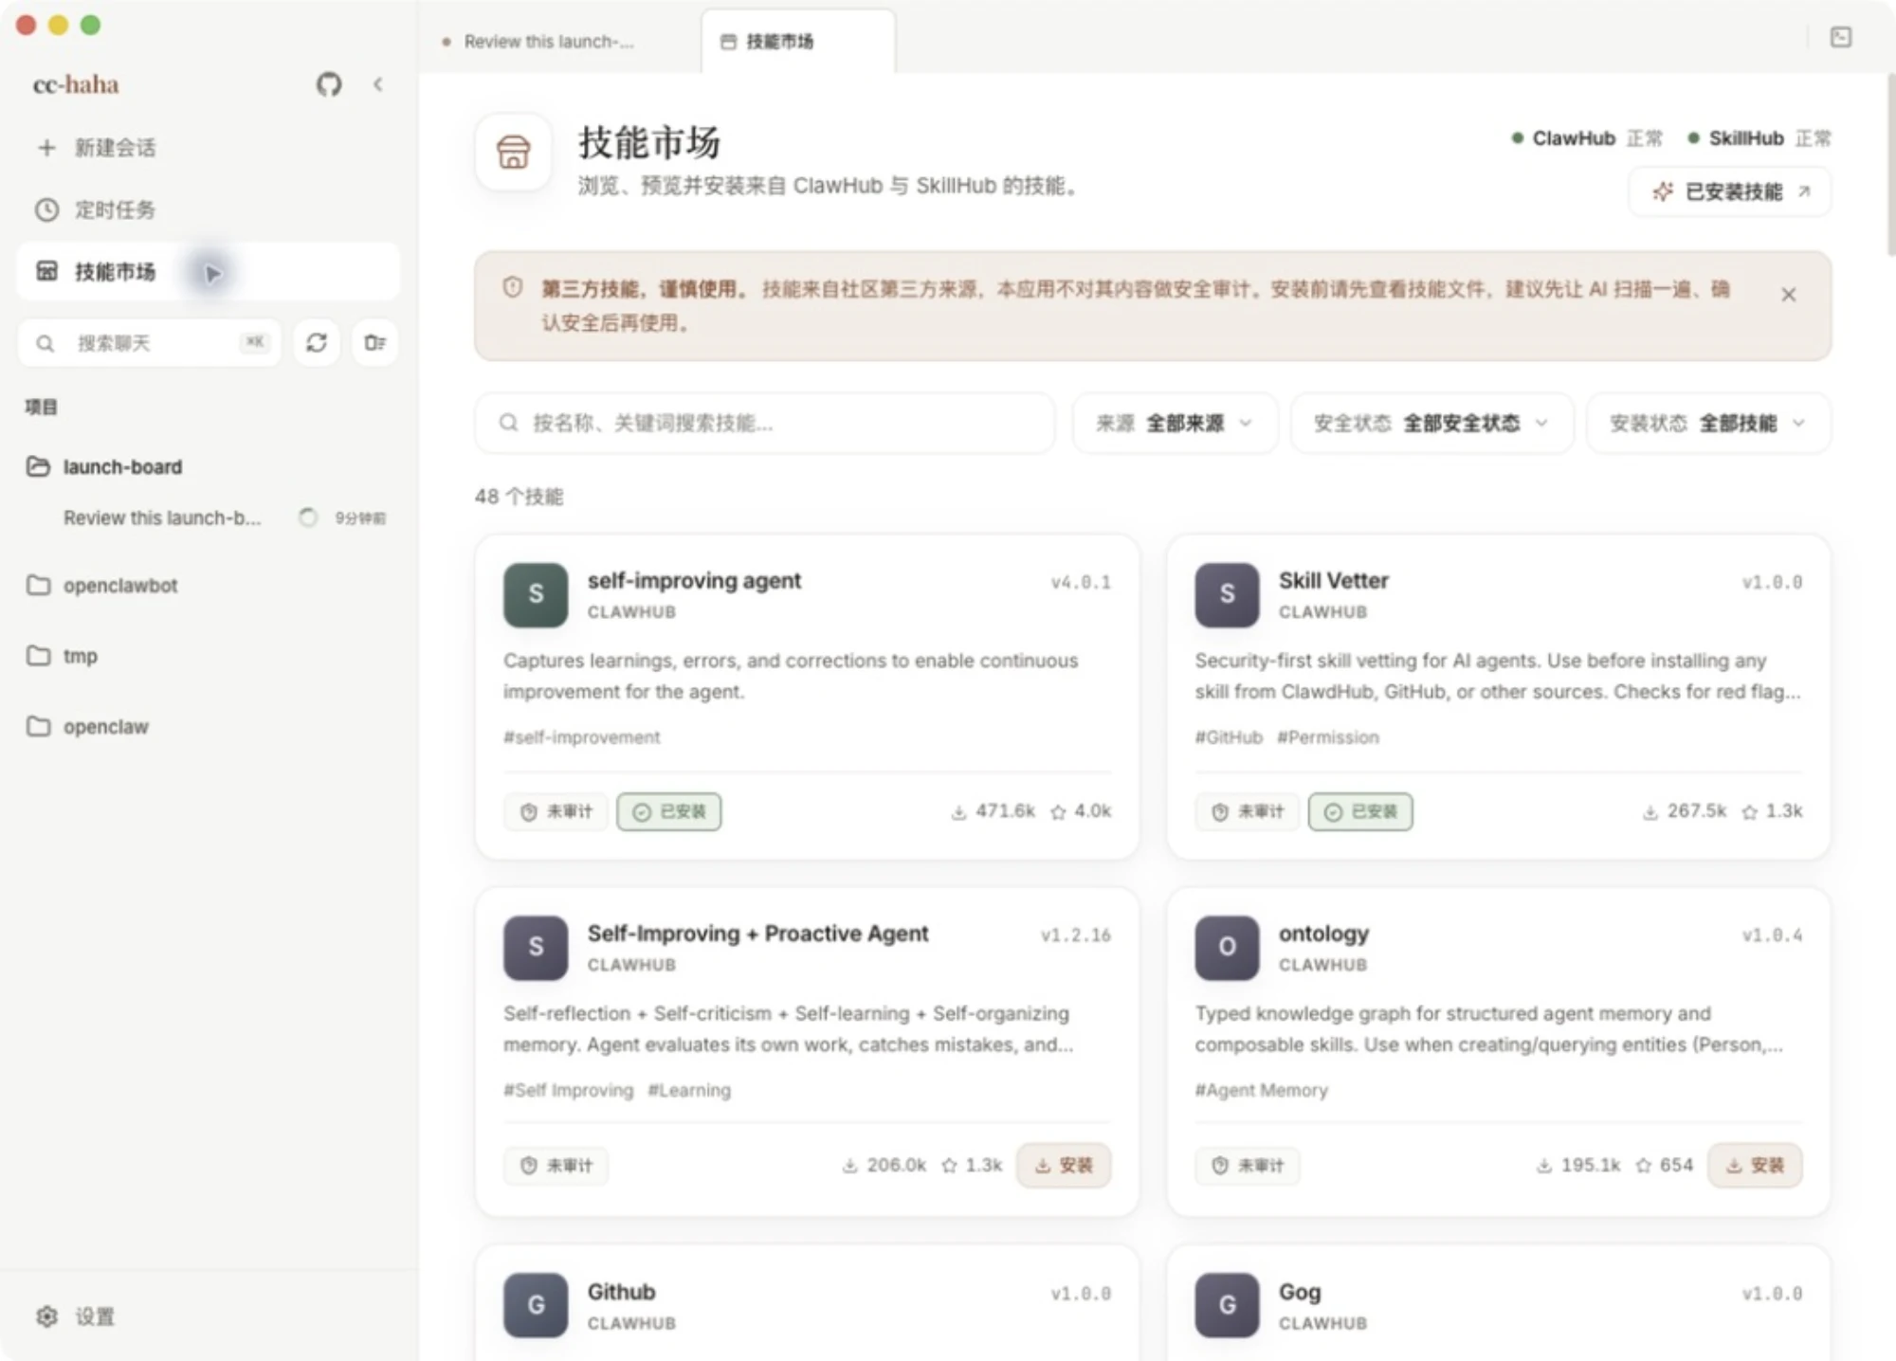
Task: Open the Gog skill card
Action: (1498, 1303)
